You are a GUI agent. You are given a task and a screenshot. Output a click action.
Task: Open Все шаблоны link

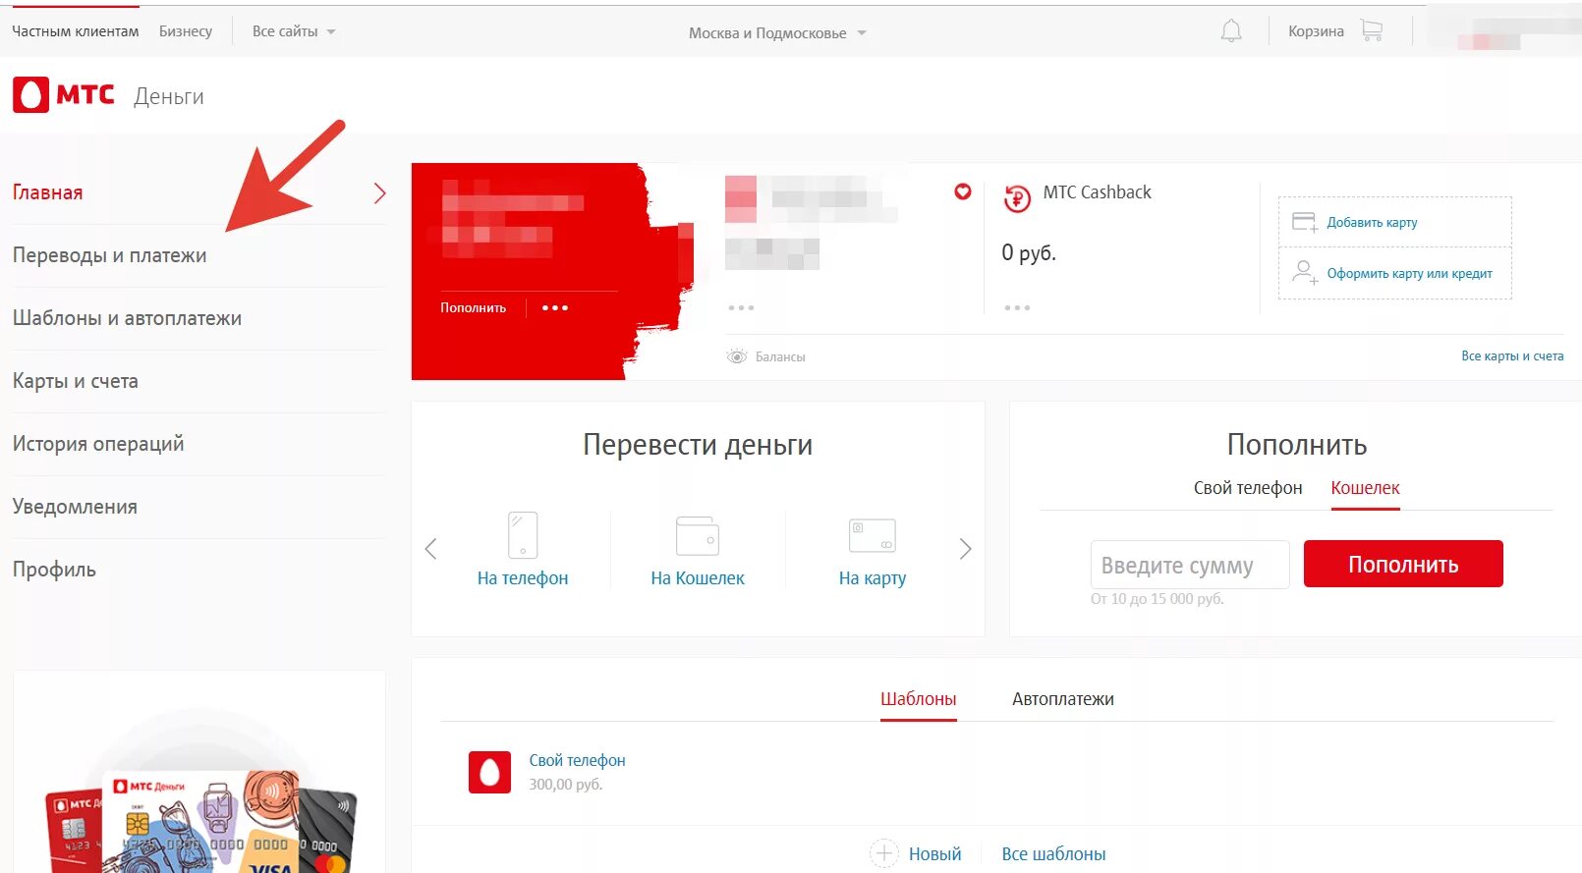pyautogui.click(x=1053, y=854)
